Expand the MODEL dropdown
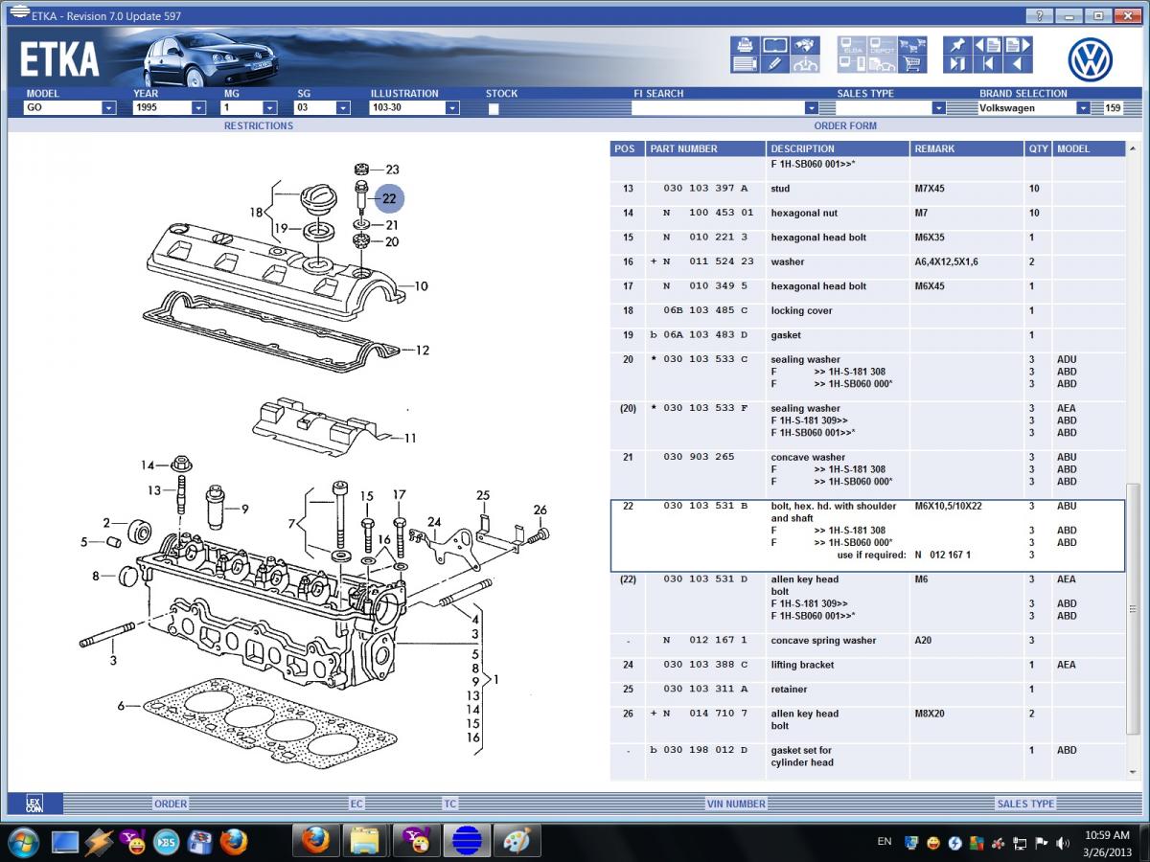Screen dimensions: 1150x862 tap(108, 108)
